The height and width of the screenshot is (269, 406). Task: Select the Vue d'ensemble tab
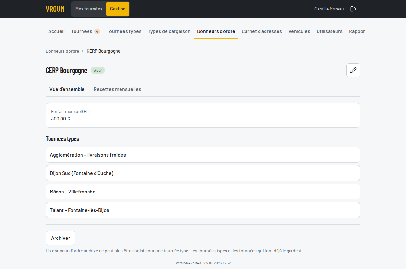pos(67,89)
